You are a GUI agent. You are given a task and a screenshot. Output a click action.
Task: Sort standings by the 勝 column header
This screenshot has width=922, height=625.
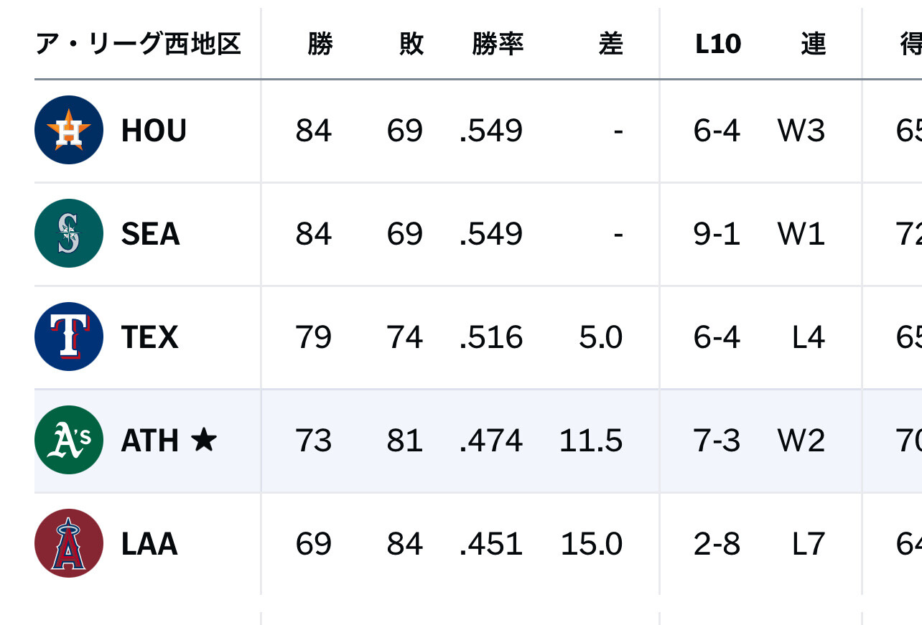320,44
